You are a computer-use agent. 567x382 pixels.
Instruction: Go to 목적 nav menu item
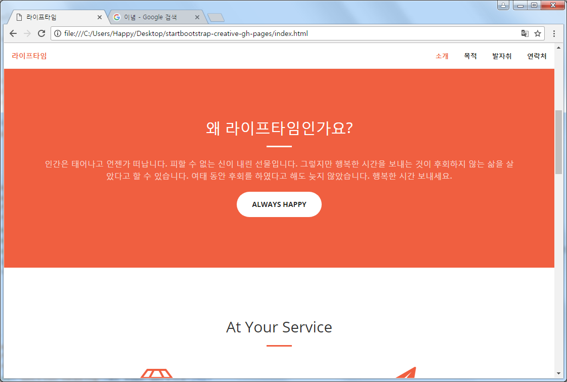click(470, 56)
